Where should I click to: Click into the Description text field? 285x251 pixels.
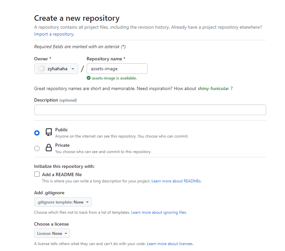pyautogui.click(x=150, y=110)
